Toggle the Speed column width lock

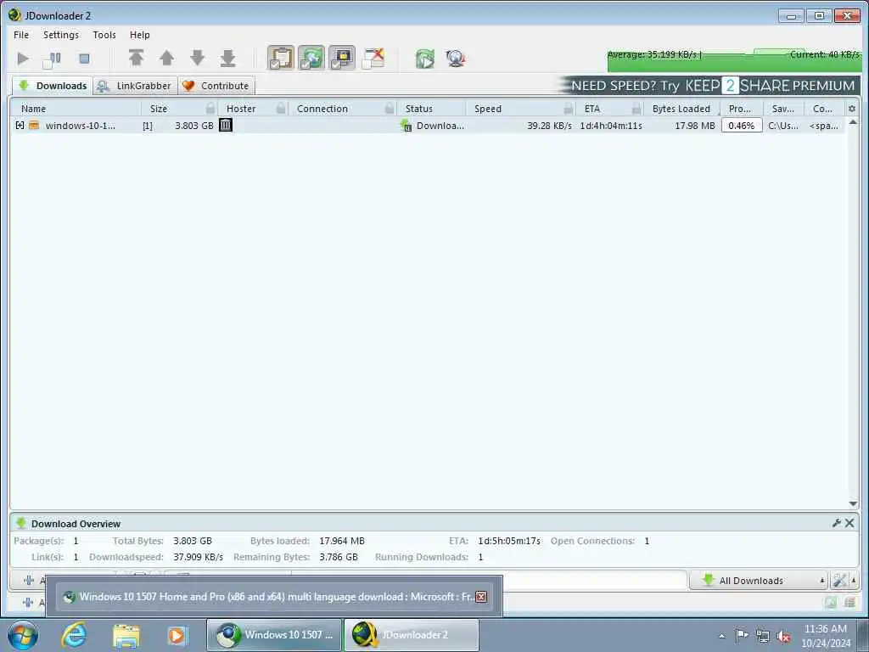(x=568, y=108)
